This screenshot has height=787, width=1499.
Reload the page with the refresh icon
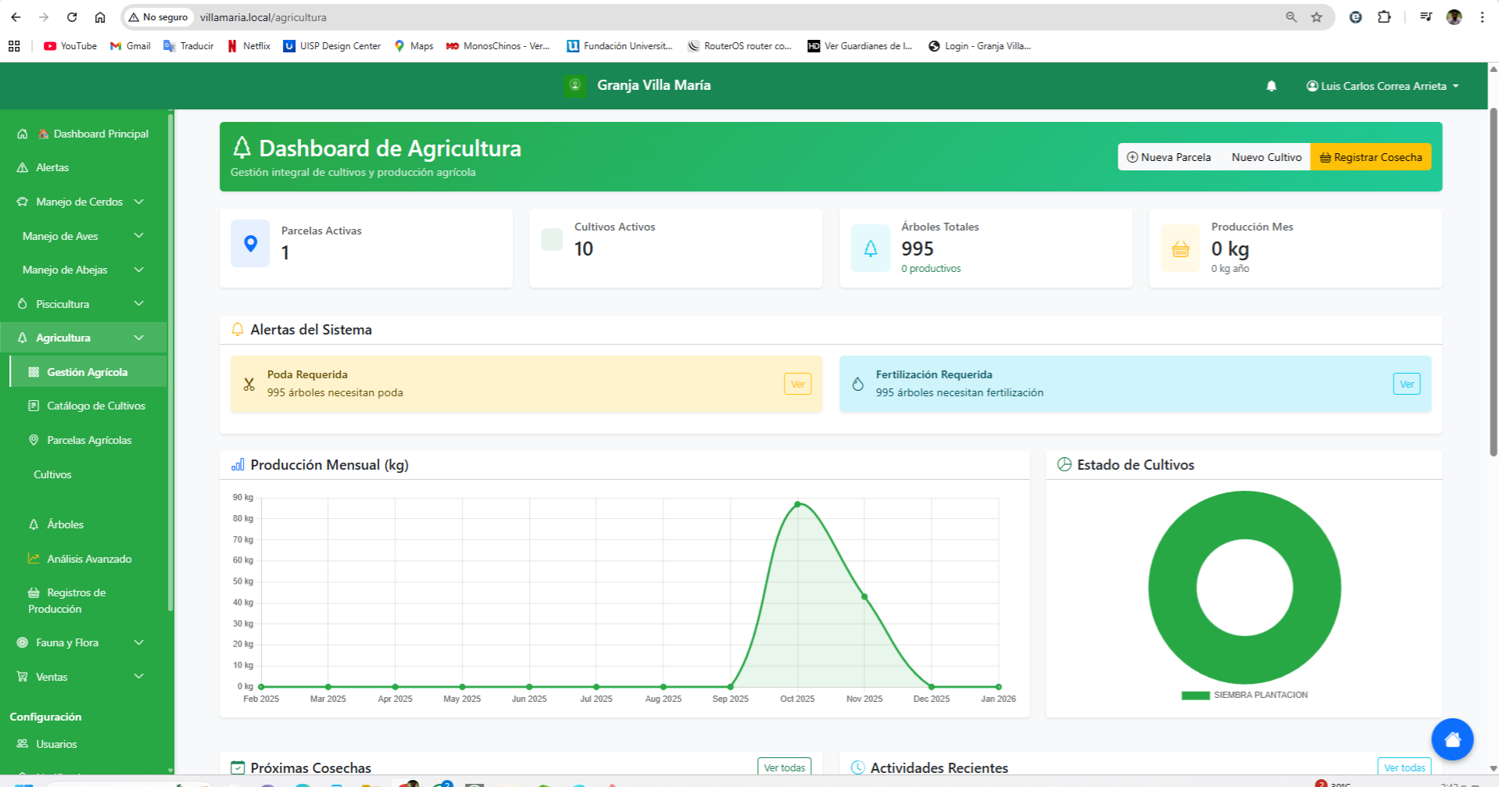pyautogui.click(x=72, y=17)
